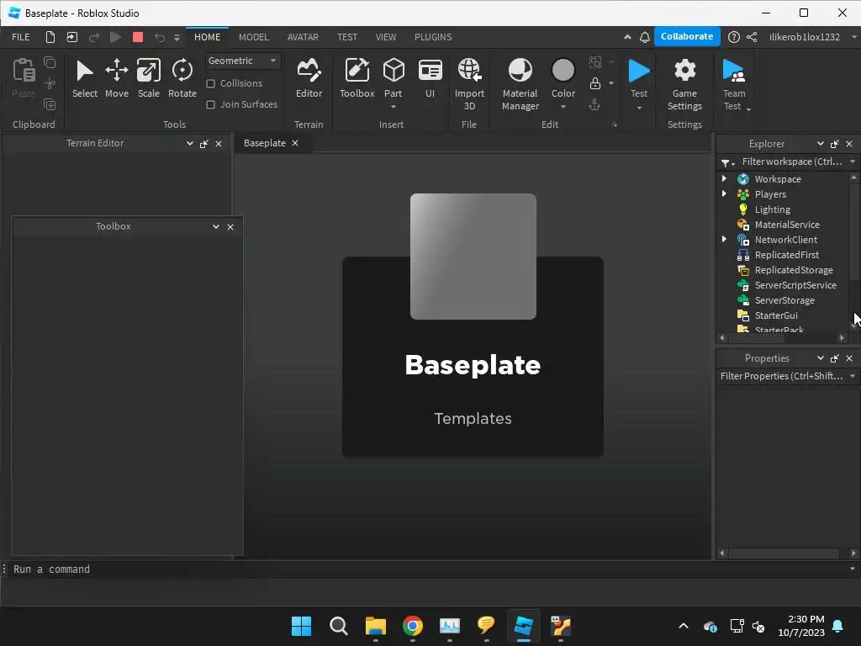Switch to the TEST tab
Image resolution: width=861 pixels, height=646 pixels.
pyautogui.click(x=347, y=37)
